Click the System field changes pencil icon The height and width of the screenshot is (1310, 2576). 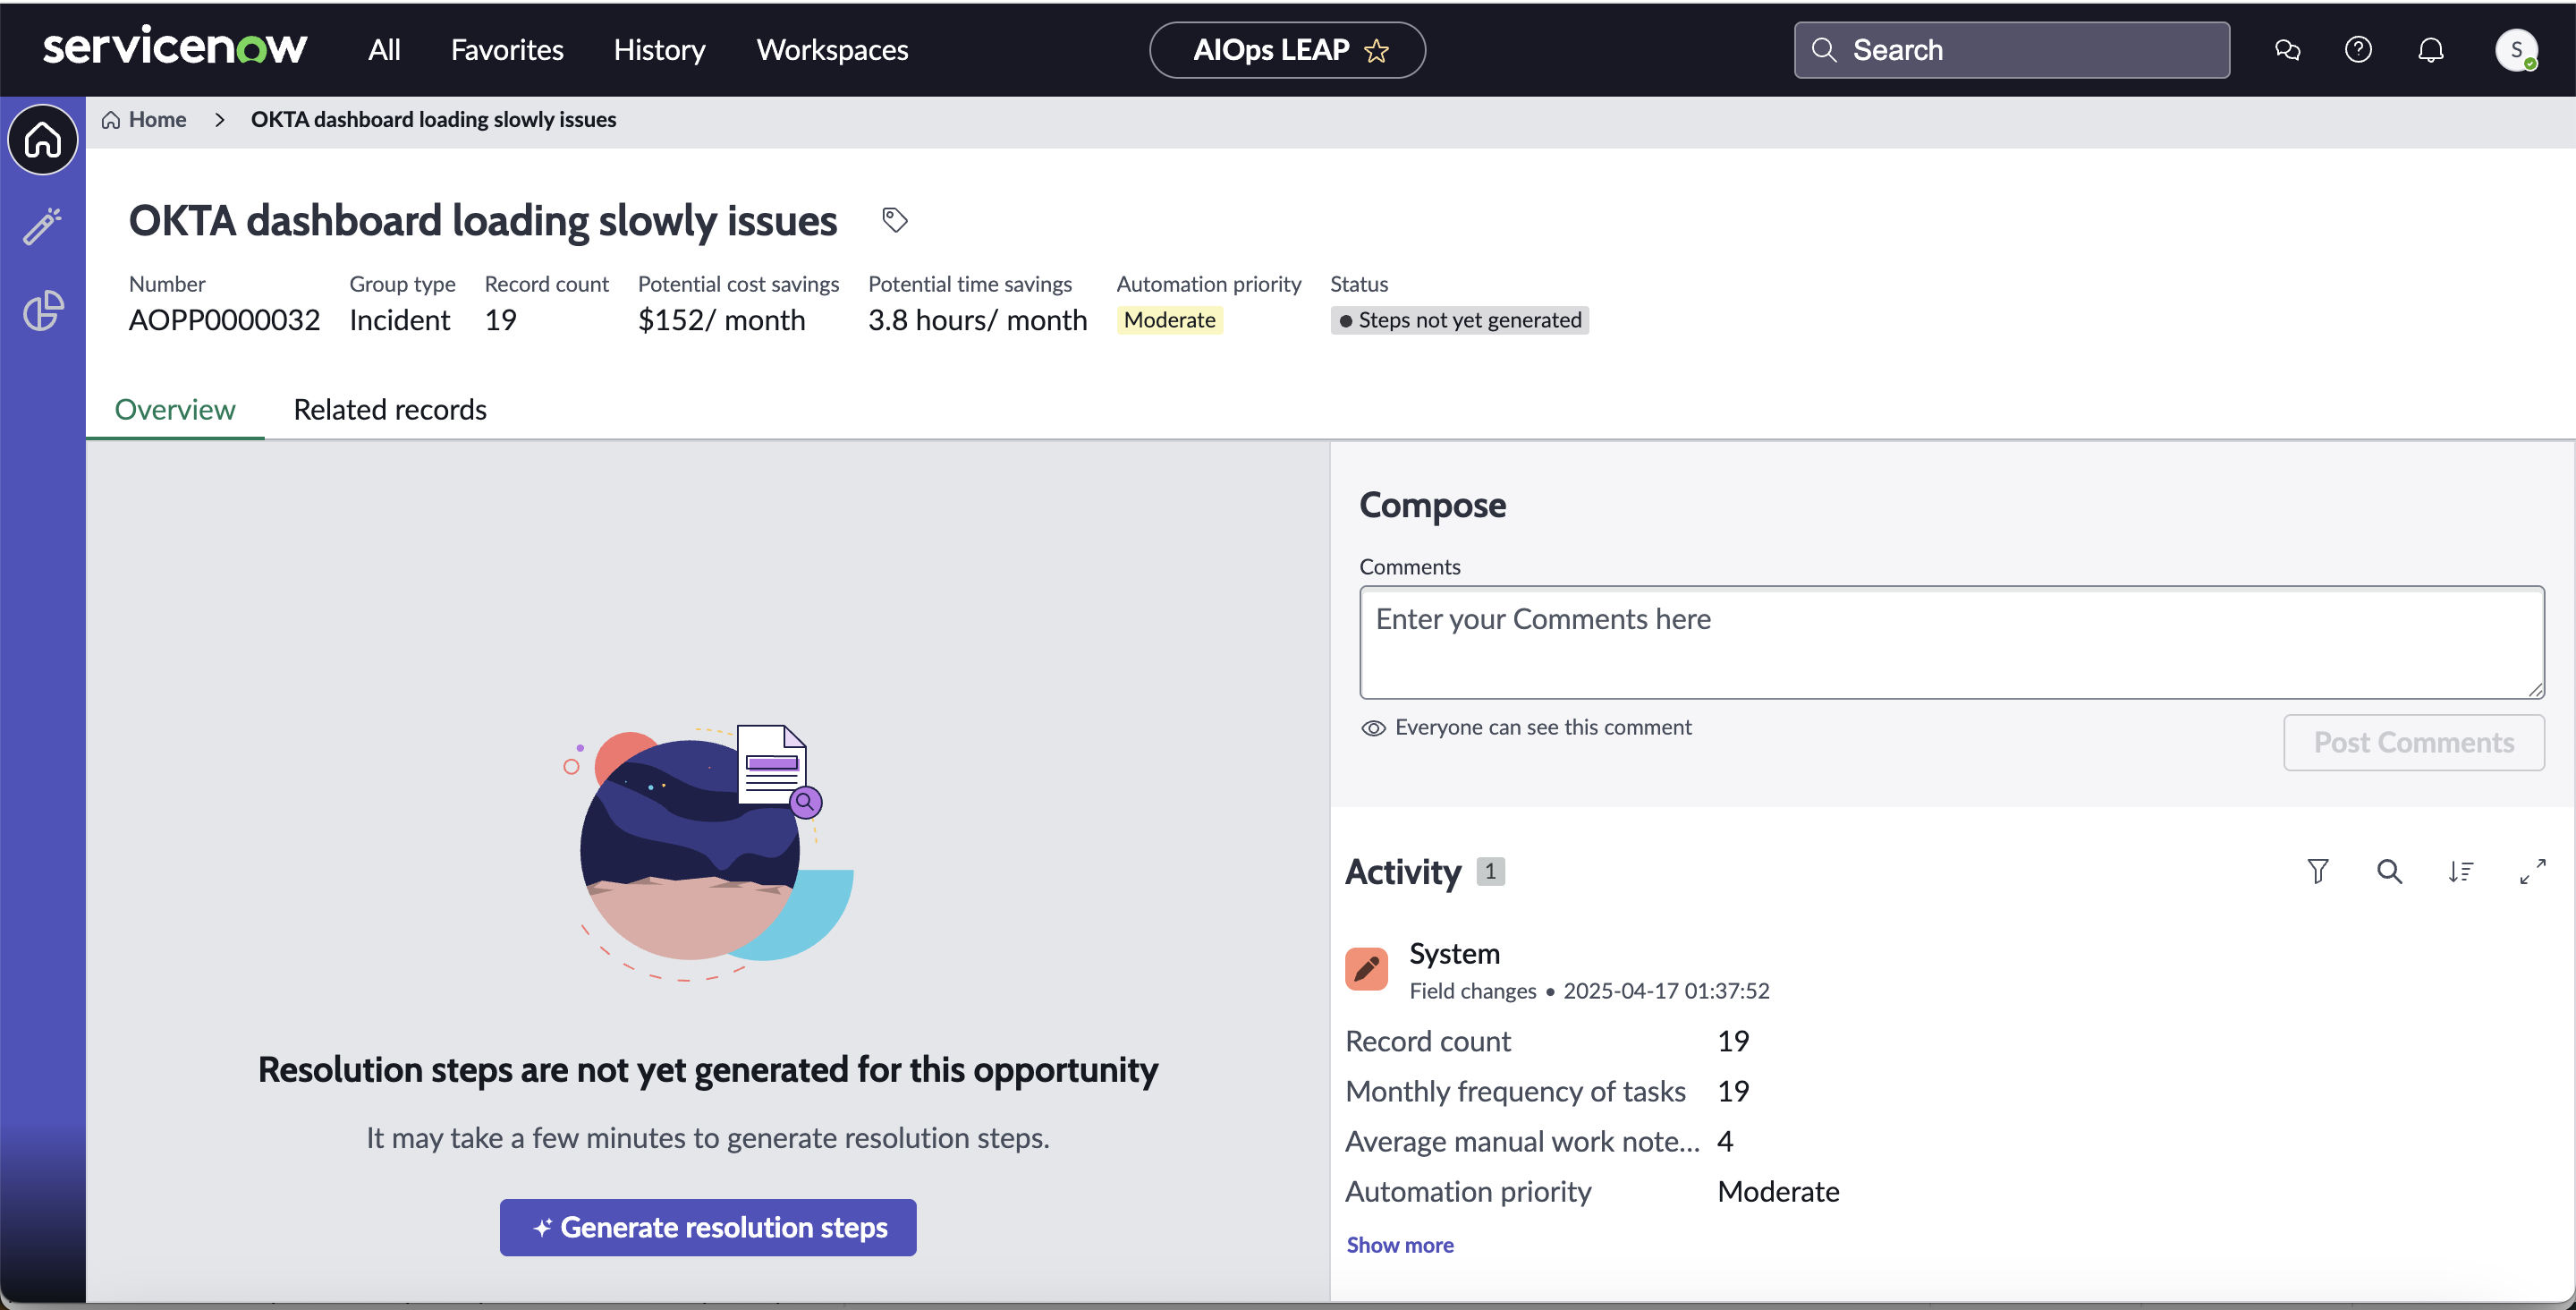(x=1366, y=969)
